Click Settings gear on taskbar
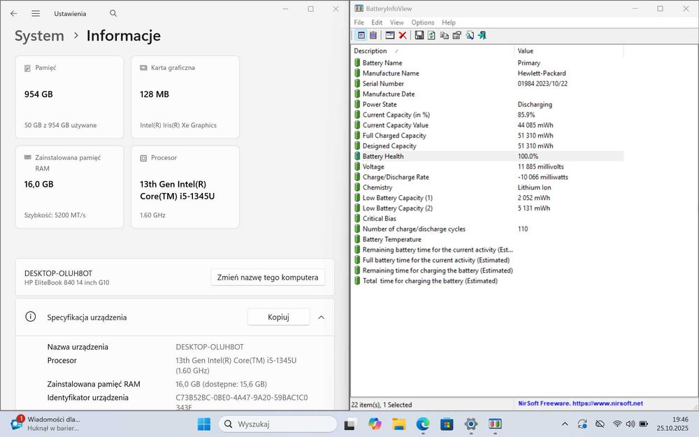This screenshot has width=699, height=437. click(x=470, y=424)
